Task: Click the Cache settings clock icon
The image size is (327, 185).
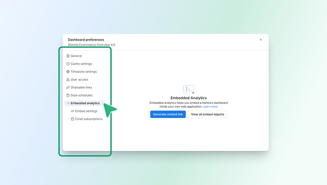Action: (x=68, y=64)
